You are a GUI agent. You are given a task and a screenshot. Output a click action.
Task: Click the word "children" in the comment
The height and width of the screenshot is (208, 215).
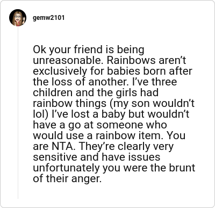tap(53, 92)
